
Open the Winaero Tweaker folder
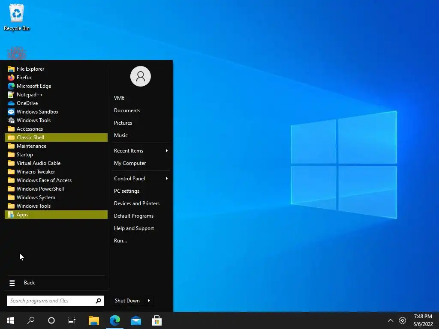[x=56, y=172]
